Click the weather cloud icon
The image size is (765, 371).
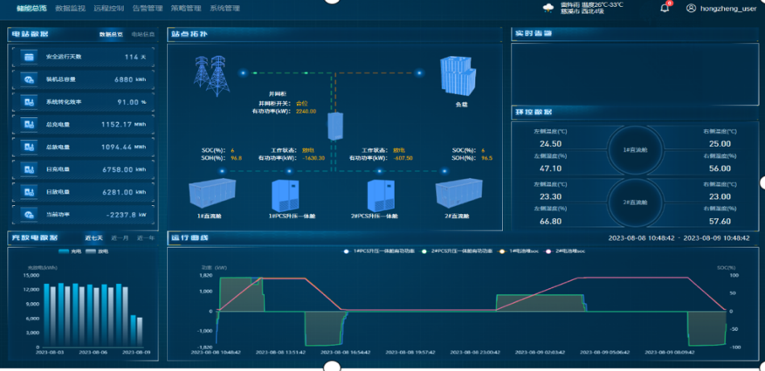(548, 8)
